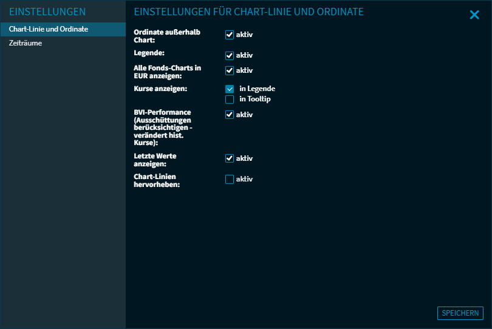Enable the Chart-Linien hervorheben checkbox

click(x=230, y=179)
